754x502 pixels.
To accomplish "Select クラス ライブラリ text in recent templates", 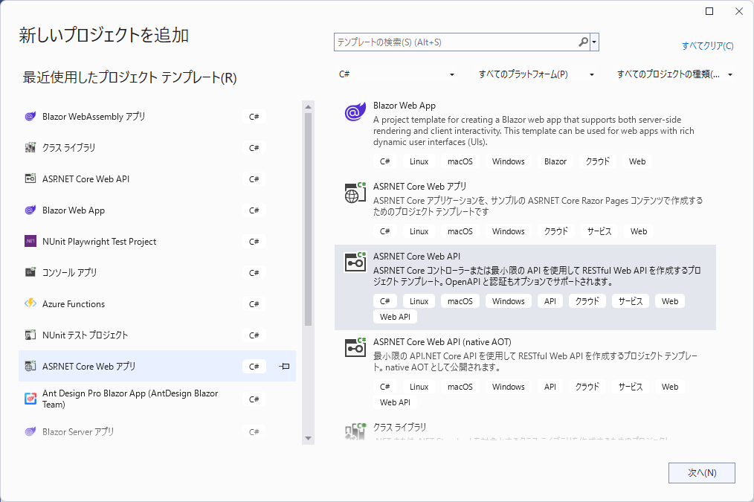I will tap(68, 147).
